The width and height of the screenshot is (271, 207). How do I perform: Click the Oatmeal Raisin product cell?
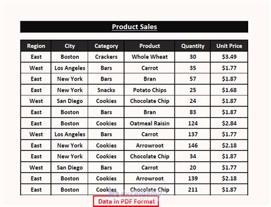[150, 124]
